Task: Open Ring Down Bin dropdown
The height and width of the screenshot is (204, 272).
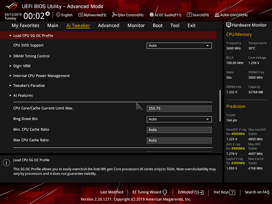Action: (x=179, y=119)
